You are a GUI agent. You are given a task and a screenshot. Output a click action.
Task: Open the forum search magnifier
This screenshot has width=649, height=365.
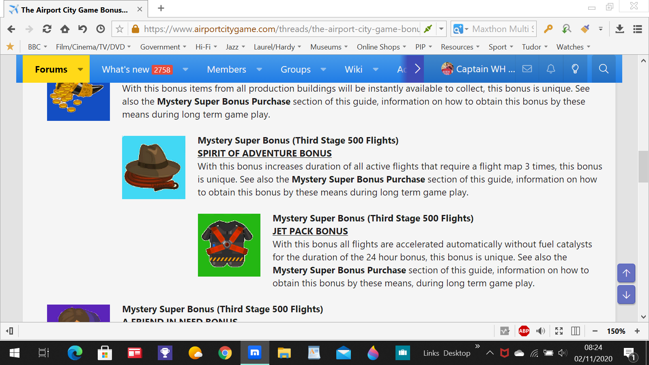[x=604, y=69]
